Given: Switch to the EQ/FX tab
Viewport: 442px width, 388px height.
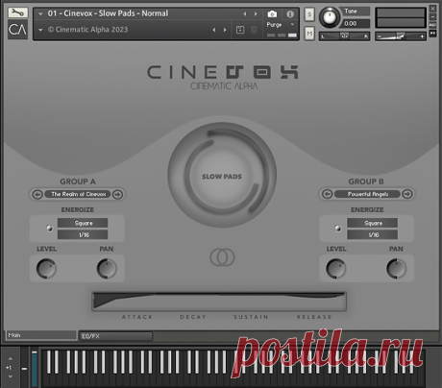Looking at the screenshot, I should [115, 336].
